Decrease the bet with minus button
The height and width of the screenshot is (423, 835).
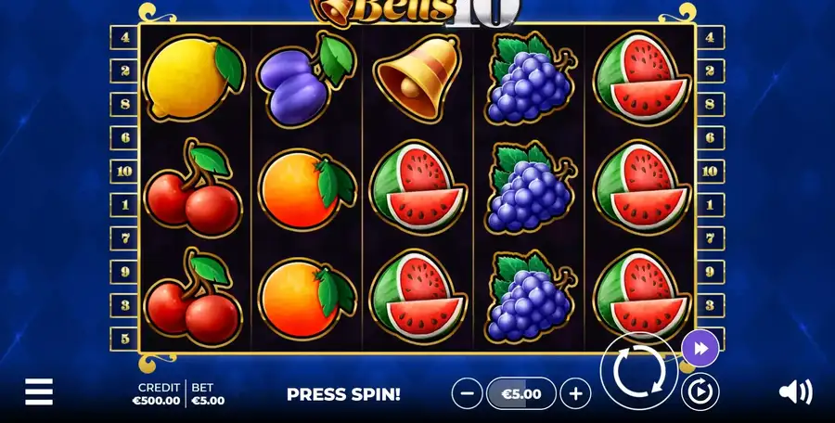click(467, 393)
